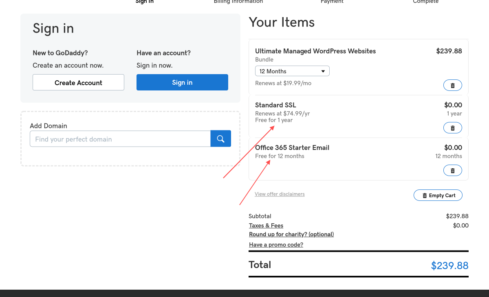The image size is (489, 297).
Task: Click the Ultimate Managed WordPress Websites title
Action: [315, 51]
